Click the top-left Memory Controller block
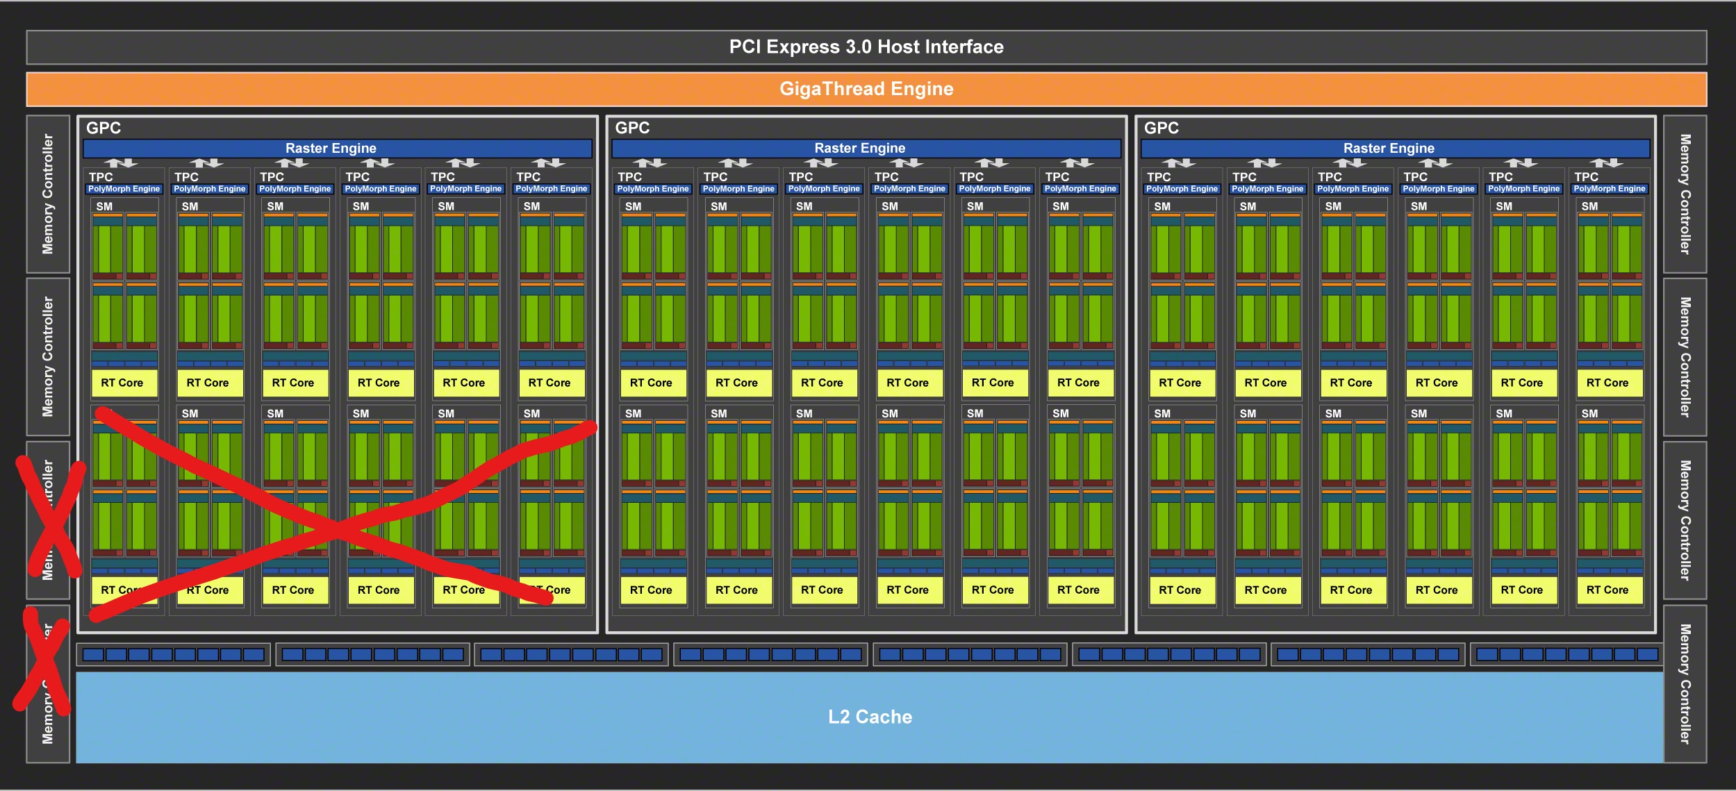1736x791 pixels. 48,194
